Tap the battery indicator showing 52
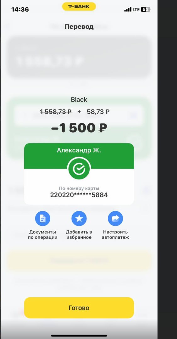 [146, 9]
